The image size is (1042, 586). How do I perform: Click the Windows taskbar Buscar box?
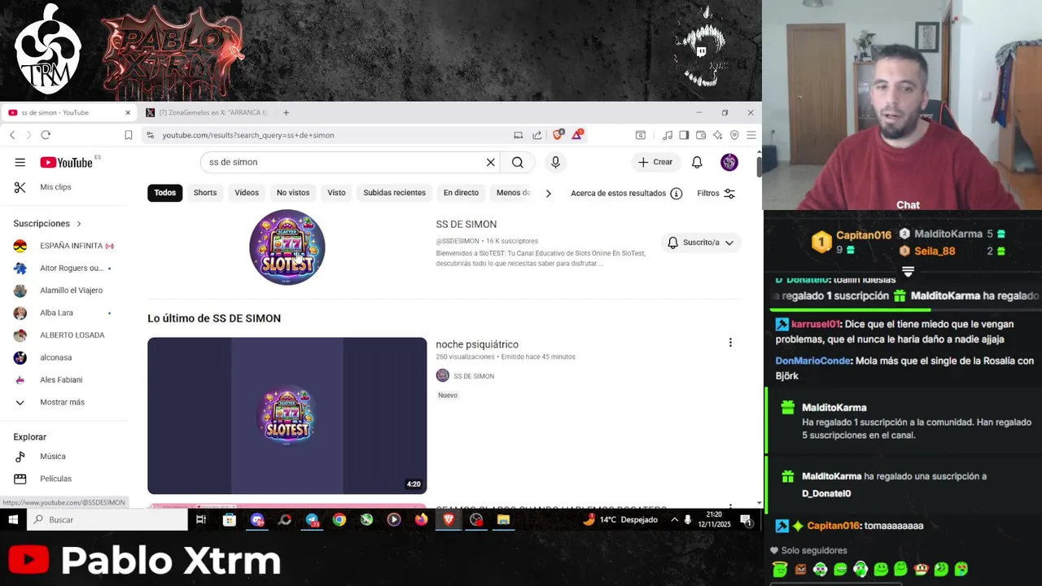(x=108, y=519)
